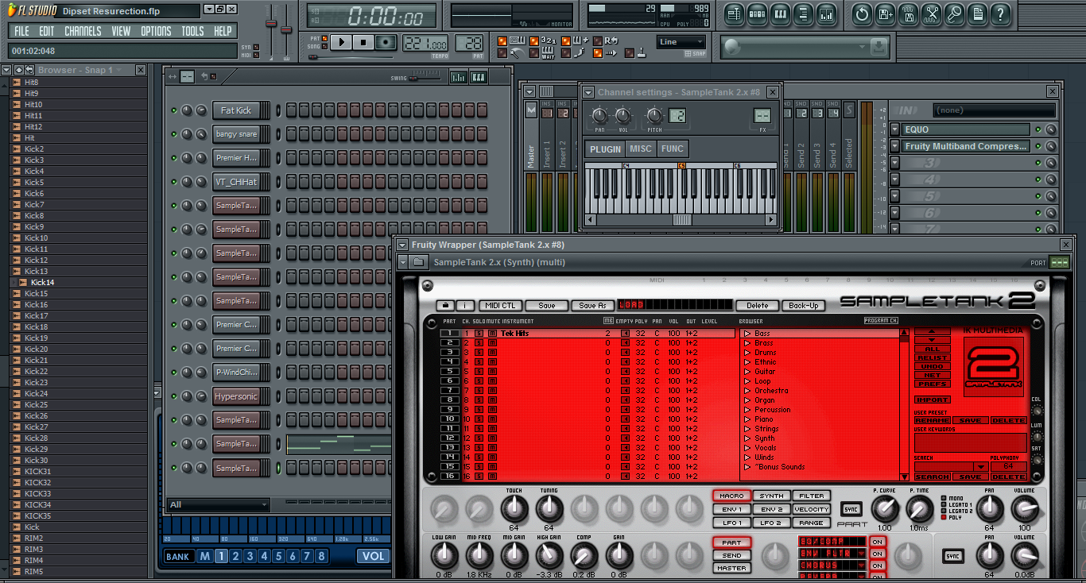Click the FILTER edit page button

pyautogui.click(x=812, y=496)
